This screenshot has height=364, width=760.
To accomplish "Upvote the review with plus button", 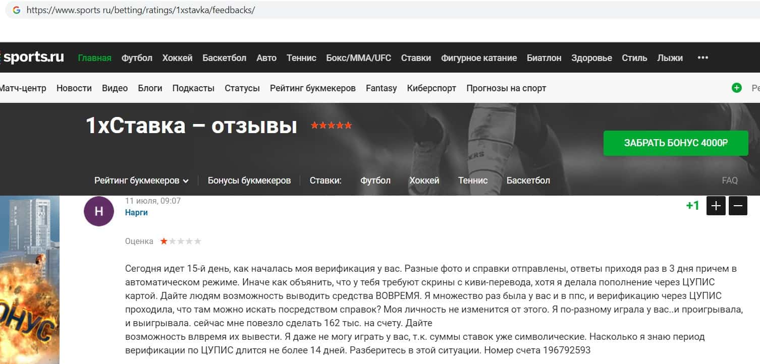I will 716,206.
